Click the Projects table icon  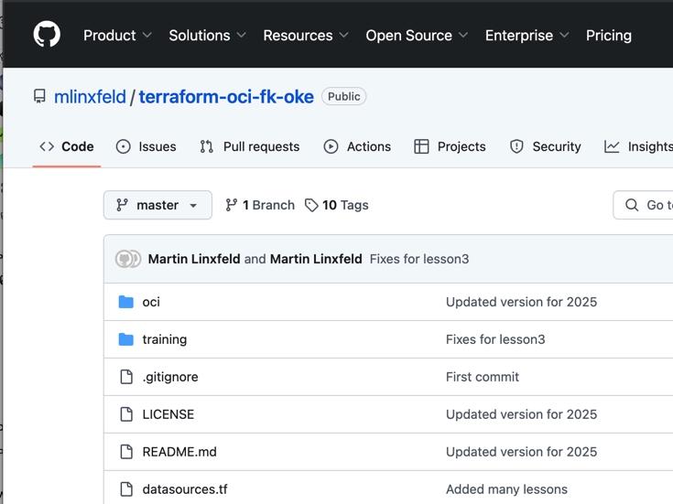click(x=421, y=146)
